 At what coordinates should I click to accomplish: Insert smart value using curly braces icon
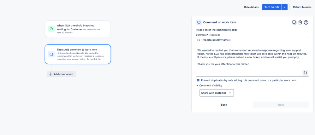coord(305,73)
